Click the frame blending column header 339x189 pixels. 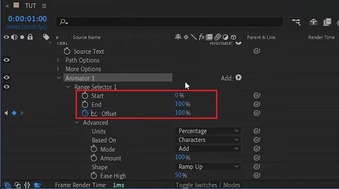pyautogui.click(x=209, y=37)
